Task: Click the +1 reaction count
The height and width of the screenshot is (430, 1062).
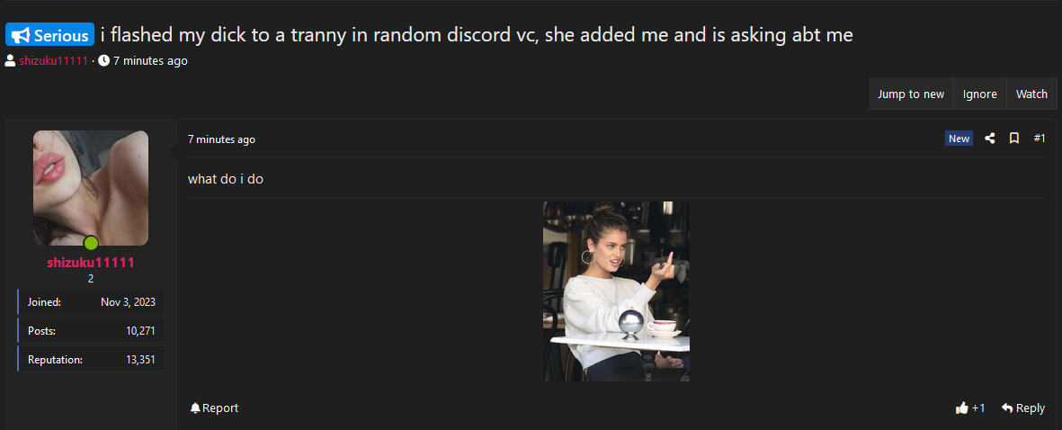Action: 978,408
